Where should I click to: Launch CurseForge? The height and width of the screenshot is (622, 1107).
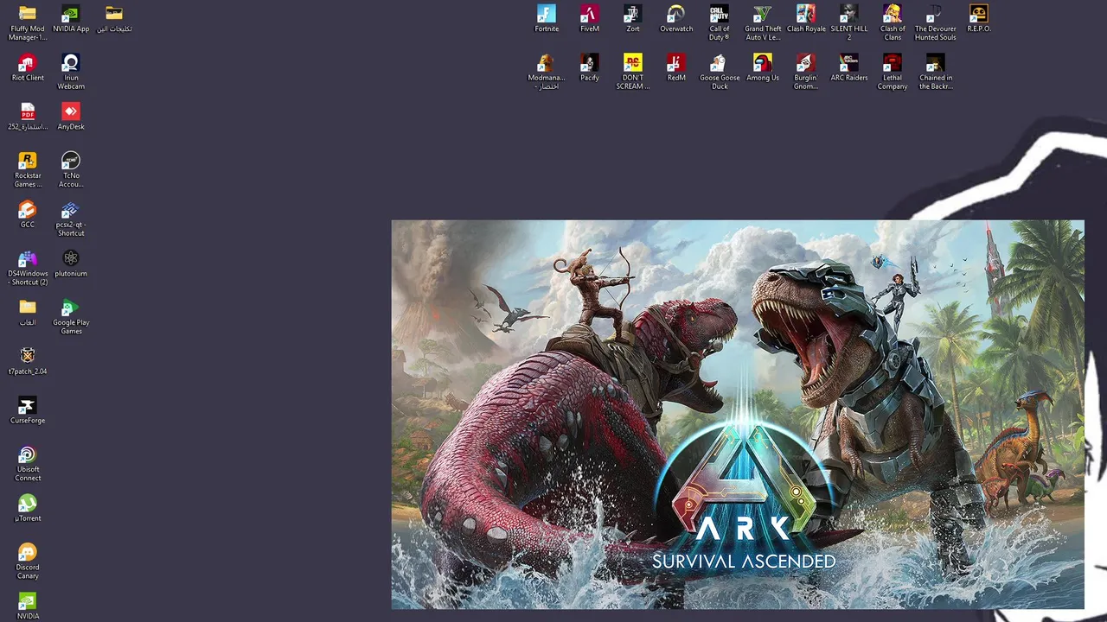[x=28, y=406]
